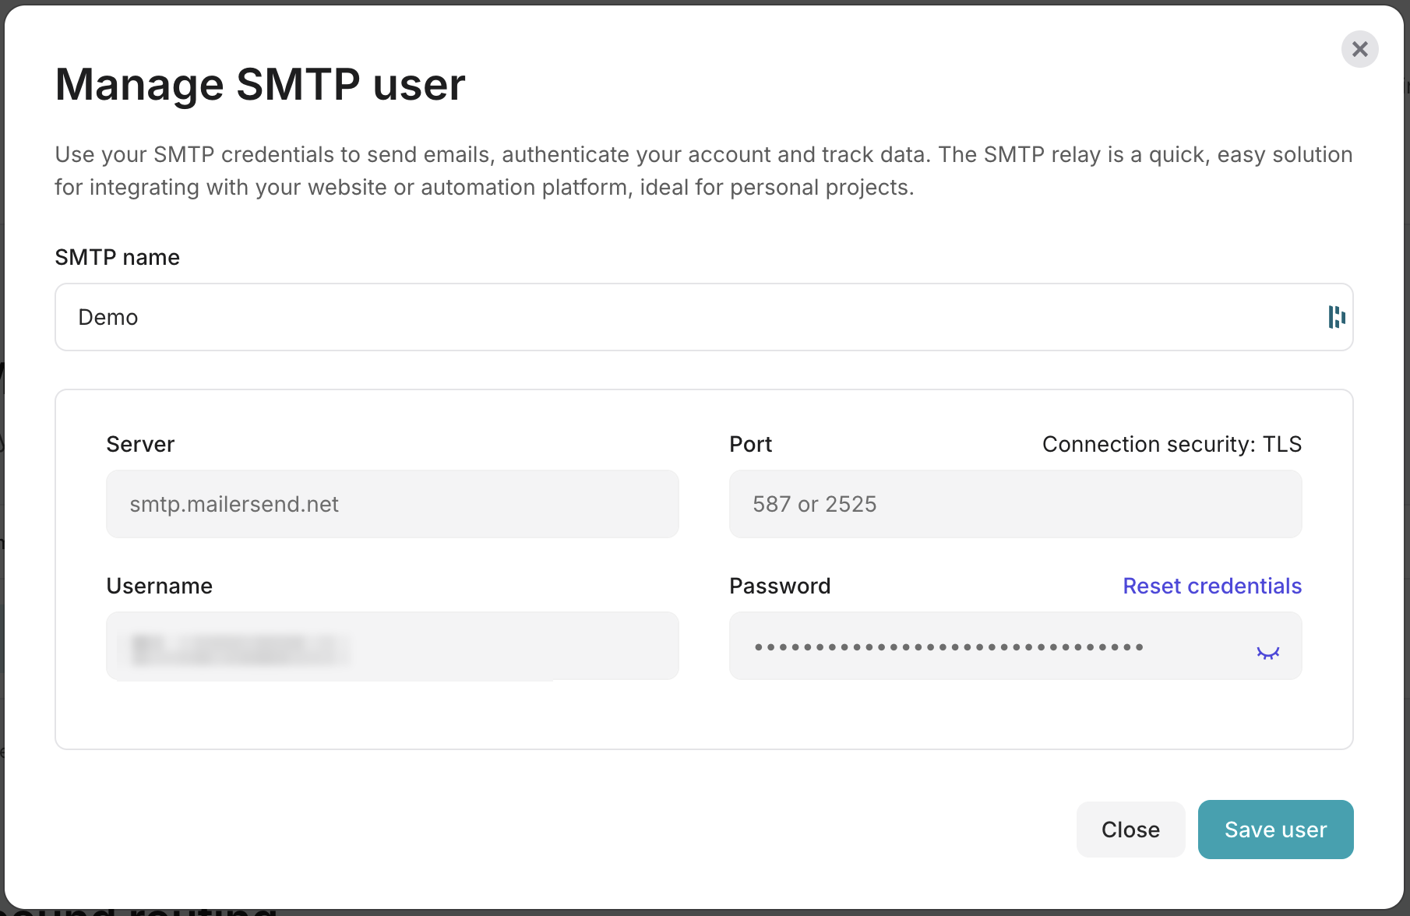Click the SMTP name label
1410x916 pixels.
(117, 257)
